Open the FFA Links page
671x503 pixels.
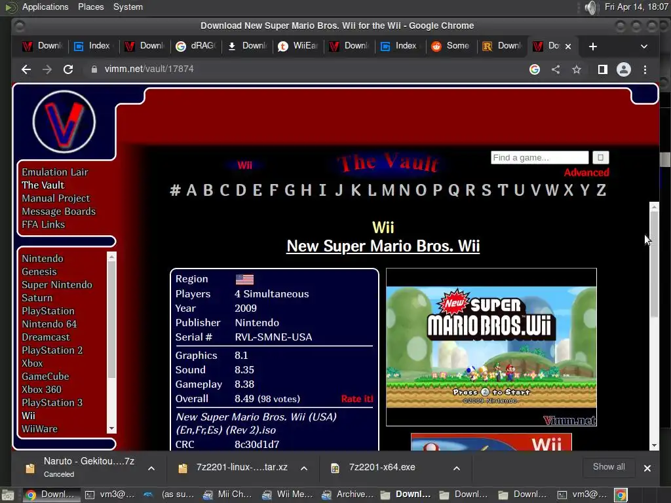(x=43, y=225)
